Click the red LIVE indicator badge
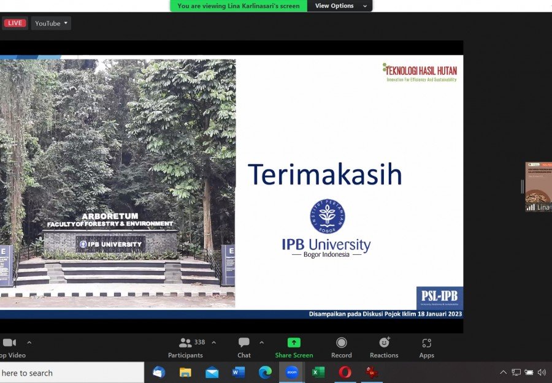The height and width of the screenshot is (383, 552). tap(15, 23)
